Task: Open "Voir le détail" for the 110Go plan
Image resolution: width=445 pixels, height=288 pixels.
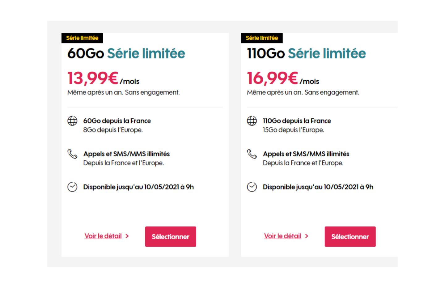Action: [x=283, y=236]
